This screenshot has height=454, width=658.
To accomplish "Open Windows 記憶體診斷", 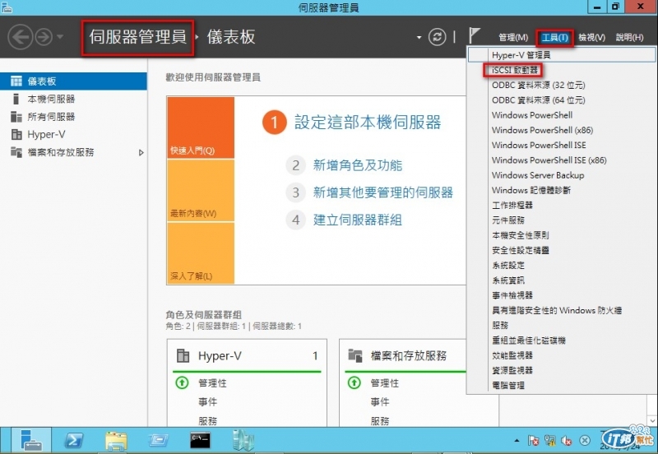I will 562,191.
